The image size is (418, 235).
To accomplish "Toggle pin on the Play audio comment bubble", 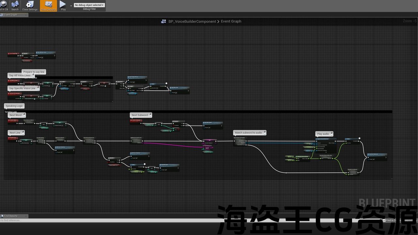I will 331,133.
